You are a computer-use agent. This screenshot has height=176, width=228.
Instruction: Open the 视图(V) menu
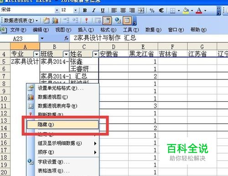[63, 30]
